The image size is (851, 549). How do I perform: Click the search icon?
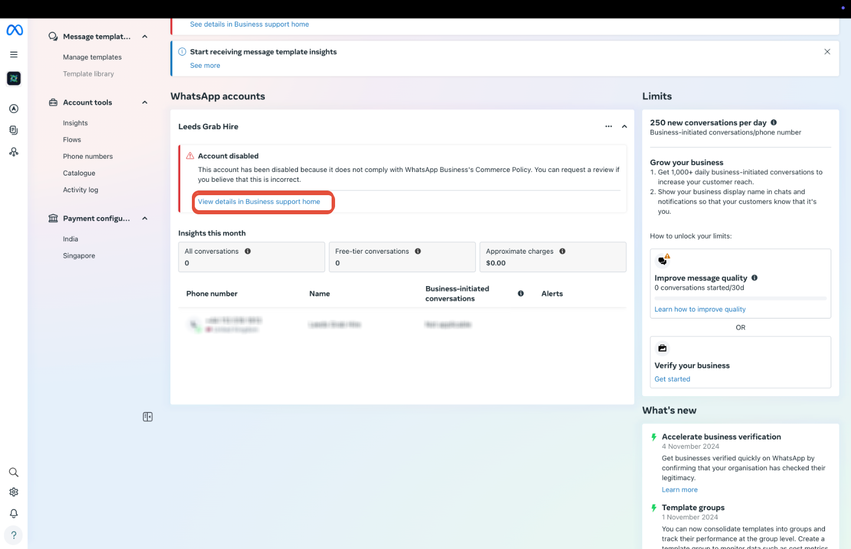14,472
